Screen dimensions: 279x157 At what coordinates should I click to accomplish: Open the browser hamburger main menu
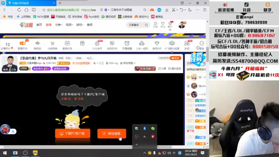(205, 10)
